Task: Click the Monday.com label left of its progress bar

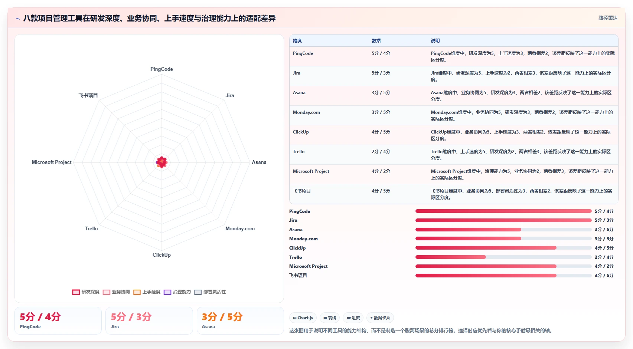Action: (x=303, y=238)
